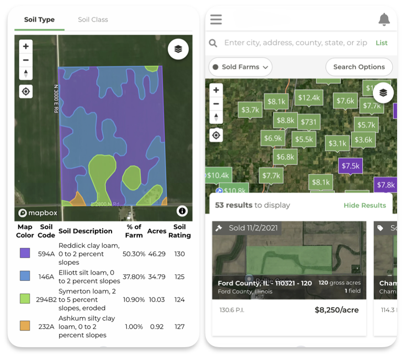Viewport: 402px width, 356px height.
Task: Switch to the Soil Class tab
Action: (x=92, y=20)
